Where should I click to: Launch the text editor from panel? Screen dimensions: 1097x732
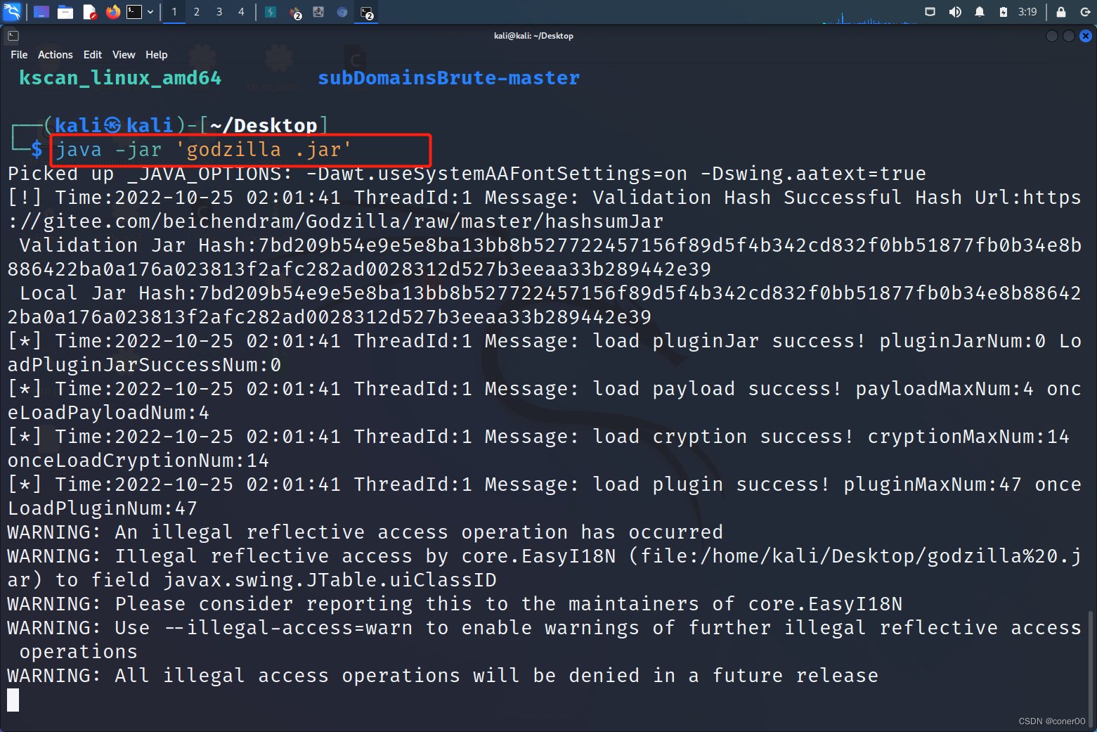click(x=89, y=12)
